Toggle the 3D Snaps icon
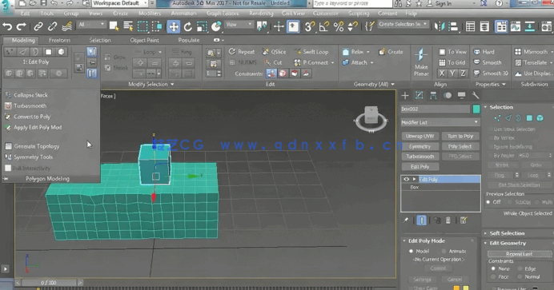The height and width of the screenshot is (290, 554). click(x=310, y=26)
